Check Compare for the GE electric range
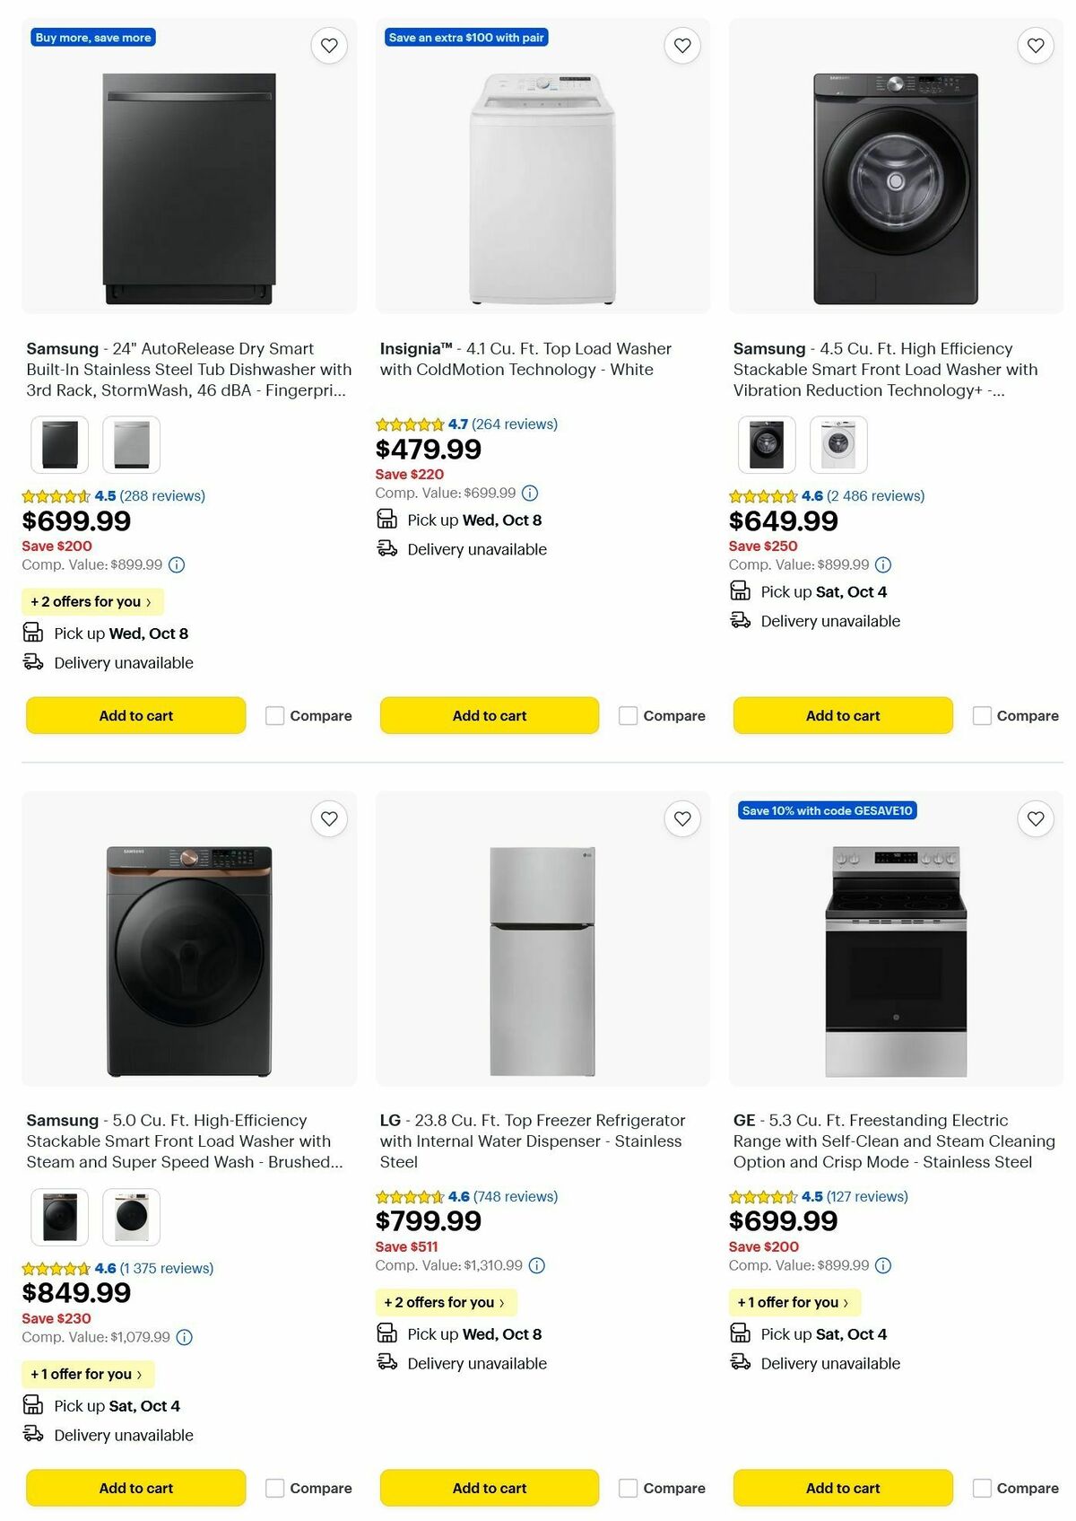Screen dimensions: 1076x1521 (x=983, y=1488)
